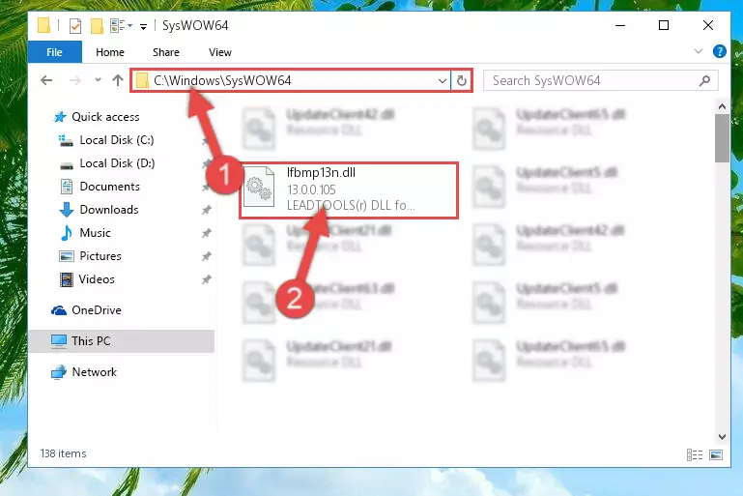Switch to the View ribbon tab
The image size is (743, 496).
[220, 52]
